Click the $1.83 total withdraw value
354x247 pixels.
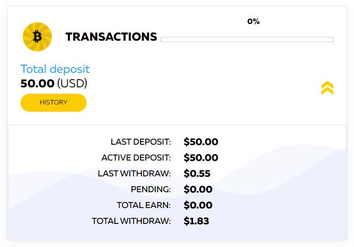(196, 221)
